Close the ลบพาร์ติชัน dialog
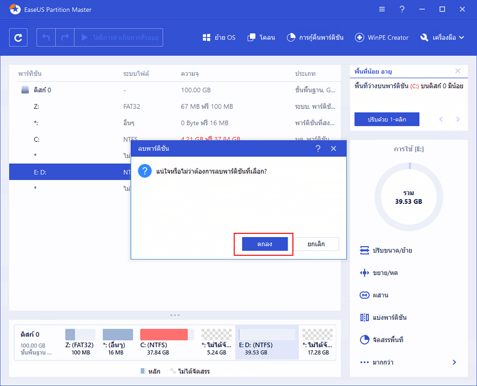The image size is (477, 386). 333,148
